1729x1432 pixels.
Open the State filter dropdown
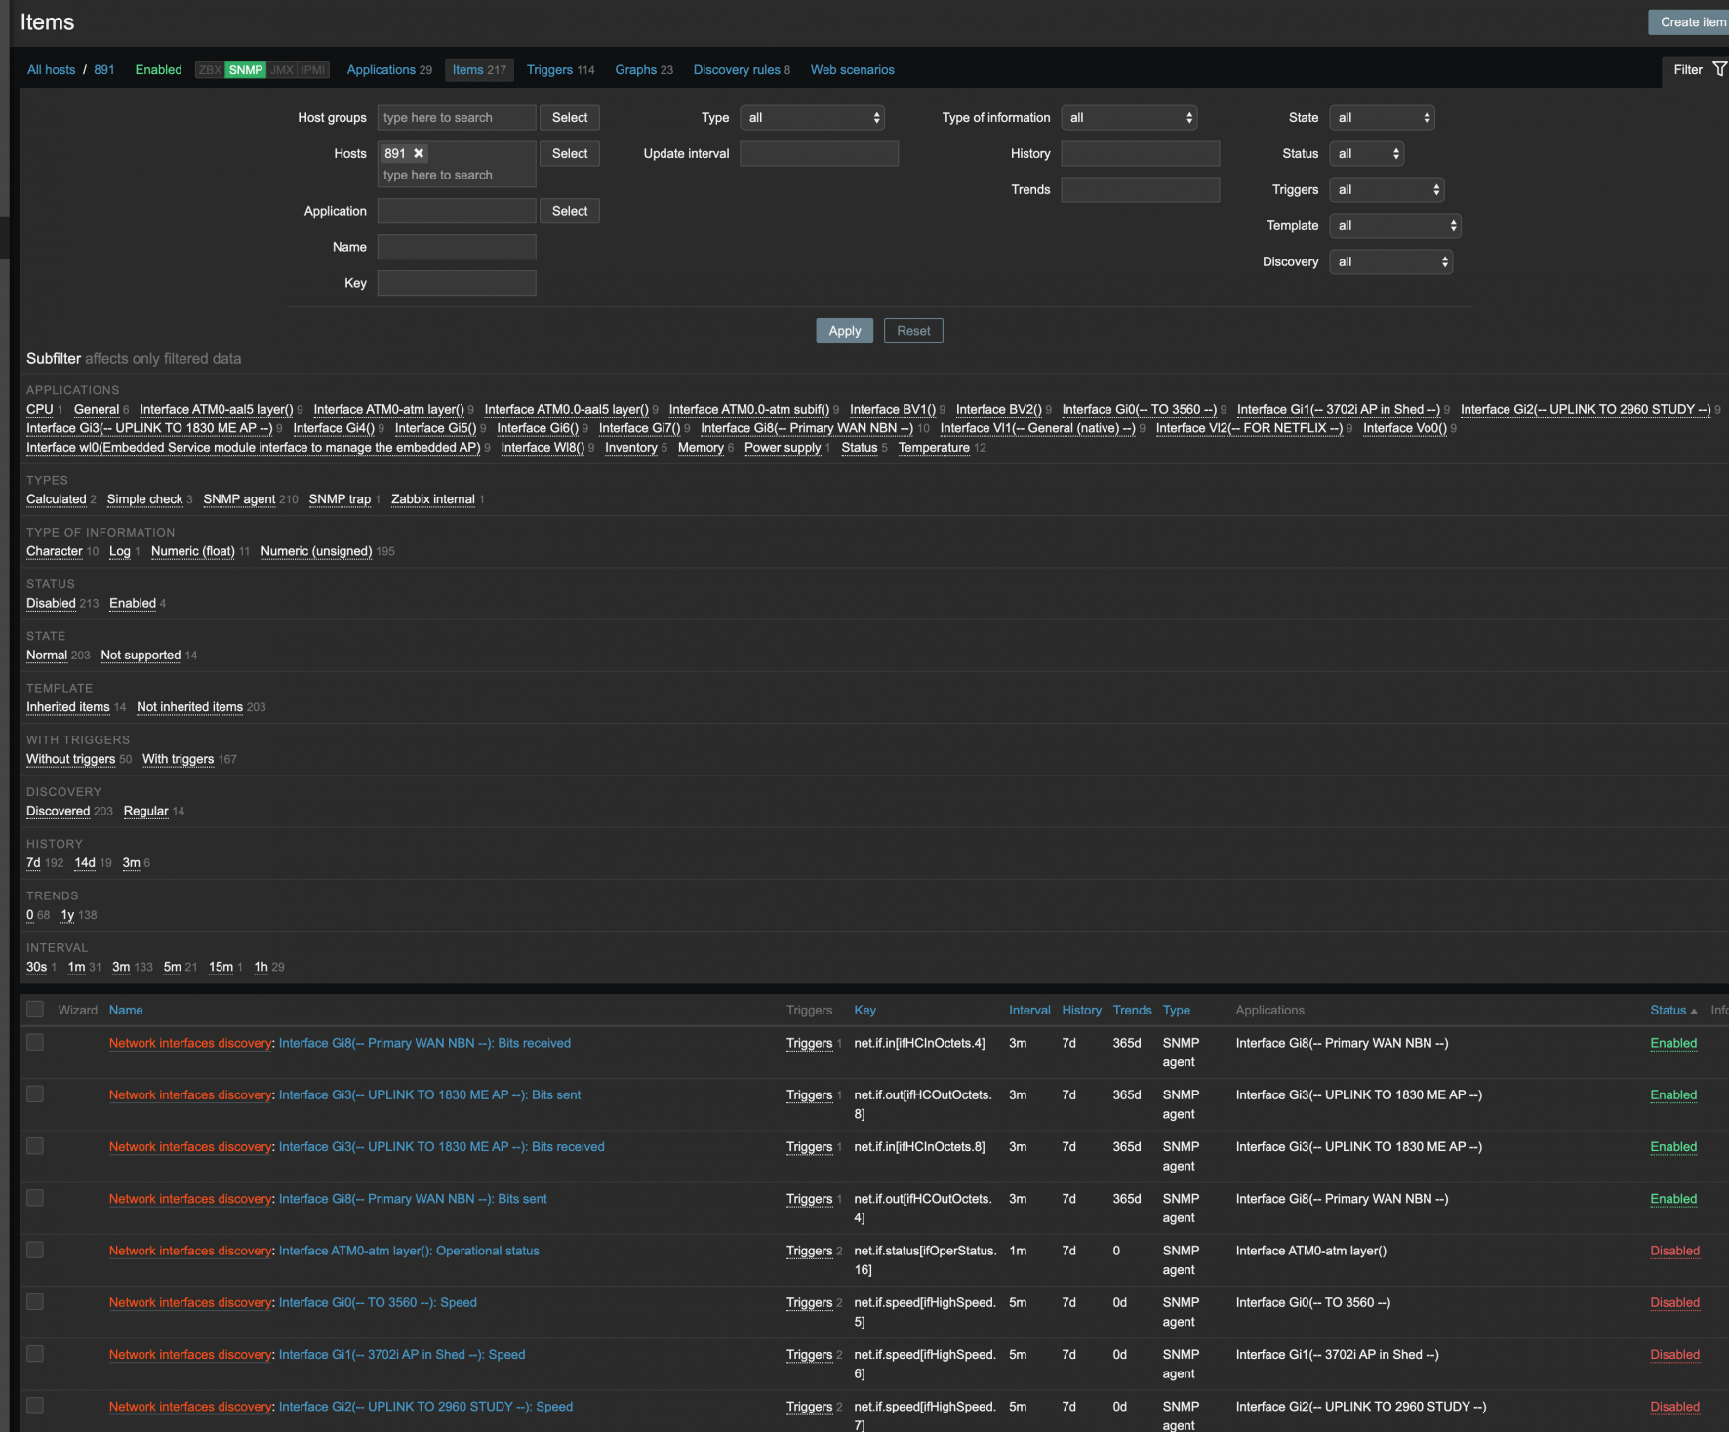tap(1382, 118)
